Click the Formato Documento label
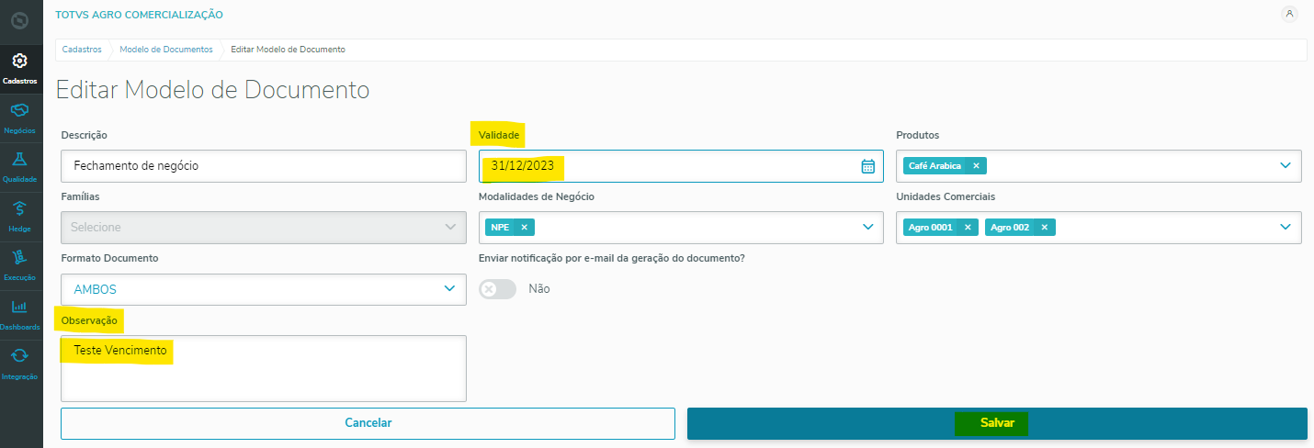The height and width of the screenshot is (448, 1314). coord(109,258)
